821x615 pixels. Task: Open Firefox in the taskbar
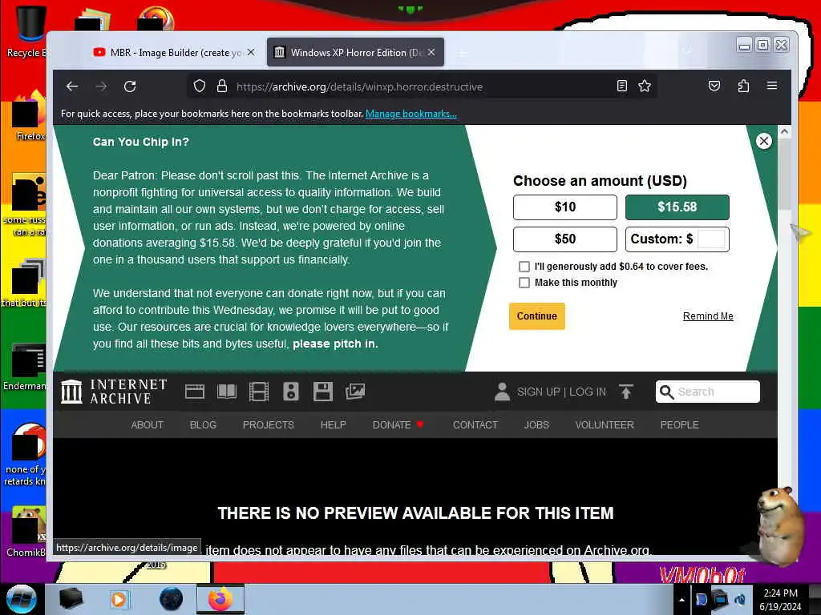coord(220,599)
